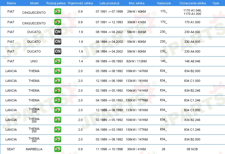Select the MARBELLA model cell
Screen dimensions: 225x154
[x=34, y=149]
